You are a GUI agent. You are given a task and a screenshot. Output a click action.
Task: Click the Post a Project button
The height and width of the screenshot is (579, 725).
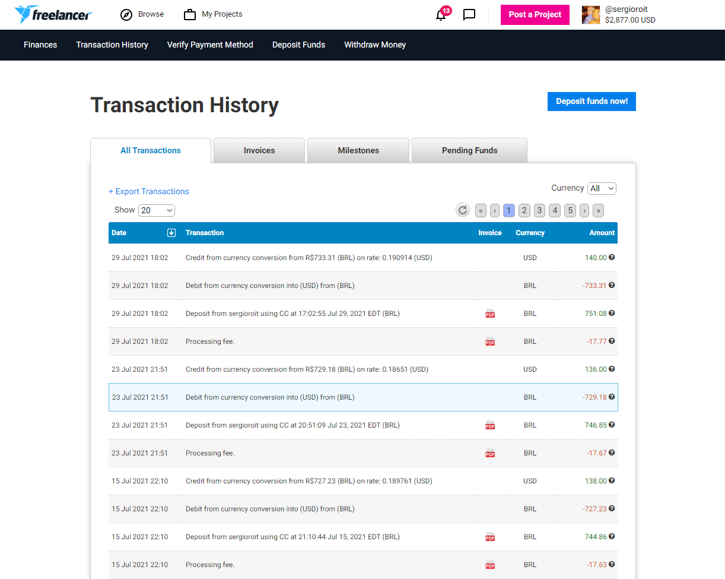pyautogui.click(x=535, y=15)
